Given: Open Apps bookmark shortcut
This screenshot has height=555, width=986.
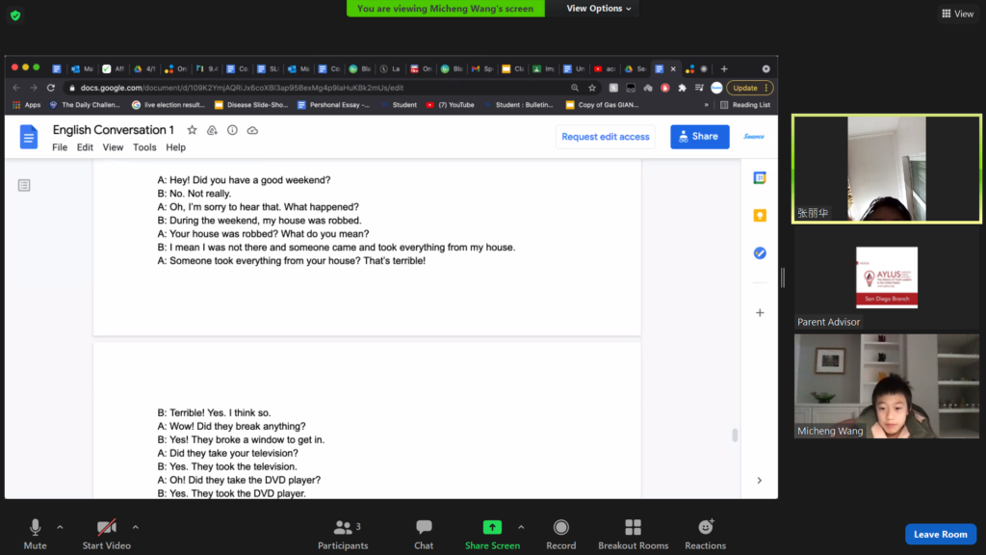Looking at the screenshot, I should (x=26, y=105).
